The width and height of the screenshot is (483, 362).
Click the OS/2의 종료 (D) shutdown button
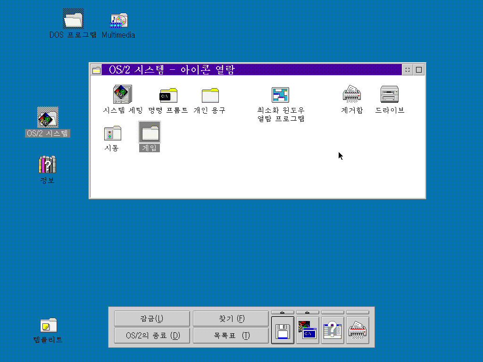click(x=152, y=335)
